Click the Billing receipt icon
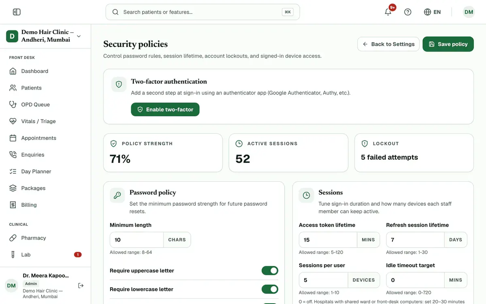 point(13,205)
